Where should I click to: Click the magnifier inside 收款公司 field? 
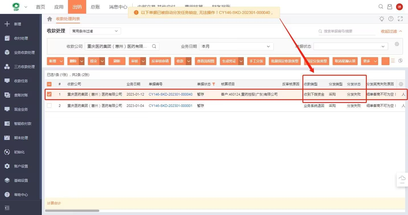coord(154,46)
